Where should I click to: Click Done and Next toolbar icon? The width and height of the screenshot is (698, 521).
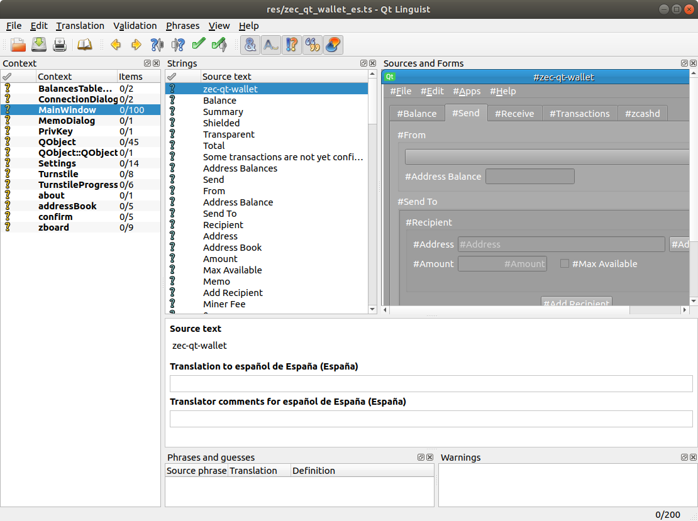(219, 45)
